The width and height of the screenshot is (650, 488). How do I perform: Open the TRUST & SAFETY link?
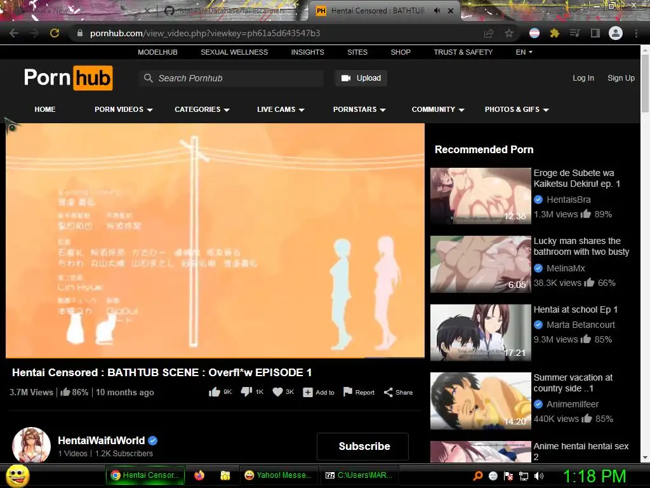pos(463,52)
